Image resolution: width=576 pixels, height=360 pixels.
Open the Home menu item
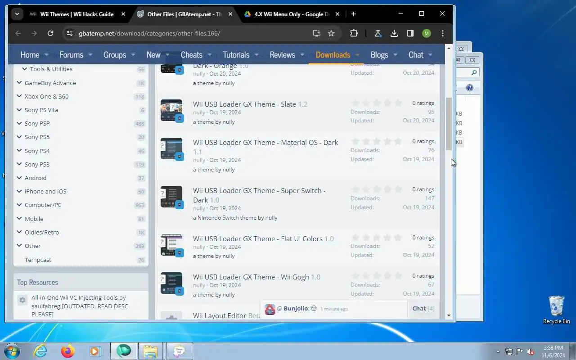[x=30, y=54]
